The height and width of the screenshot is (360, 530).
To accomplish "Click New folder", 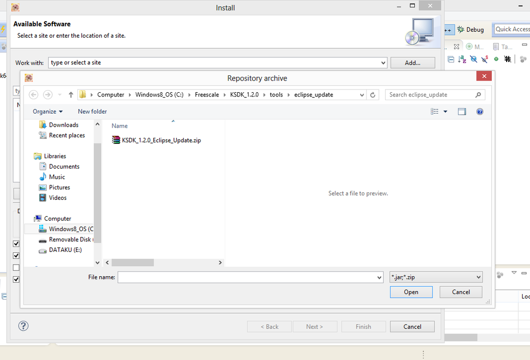I will click(92, 111).
